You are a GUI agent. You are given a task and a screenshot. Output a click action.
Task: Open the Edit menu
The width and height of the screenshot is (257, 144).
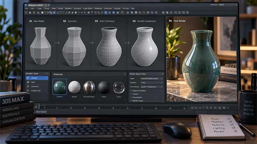32,8
